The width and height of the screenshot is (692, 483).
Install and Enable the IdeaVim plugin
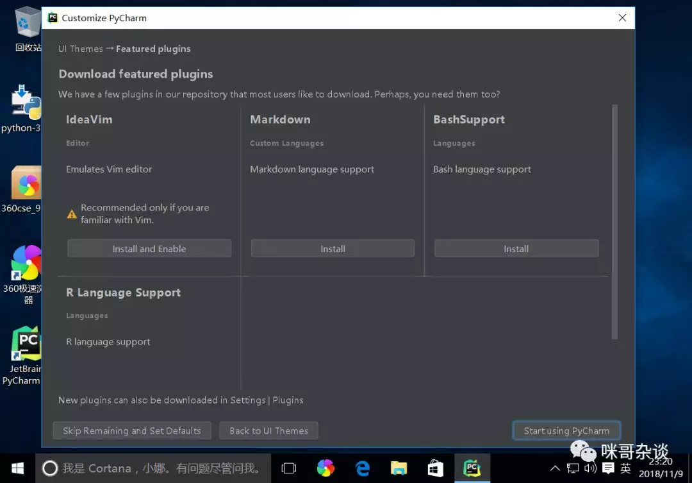click(149, 248)
